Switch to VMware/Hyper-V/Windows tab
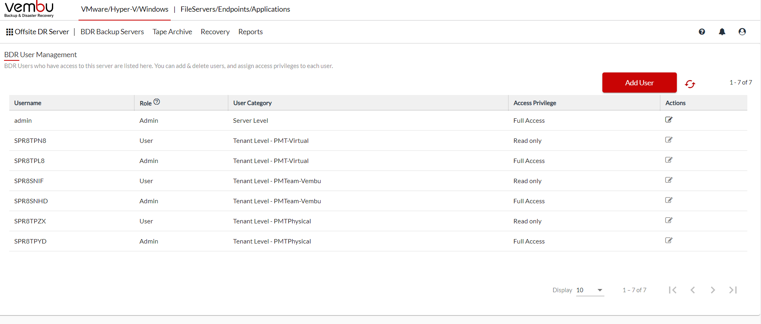Screen dimensions: 761x324 pyautogui.click(x=125, y=9)
